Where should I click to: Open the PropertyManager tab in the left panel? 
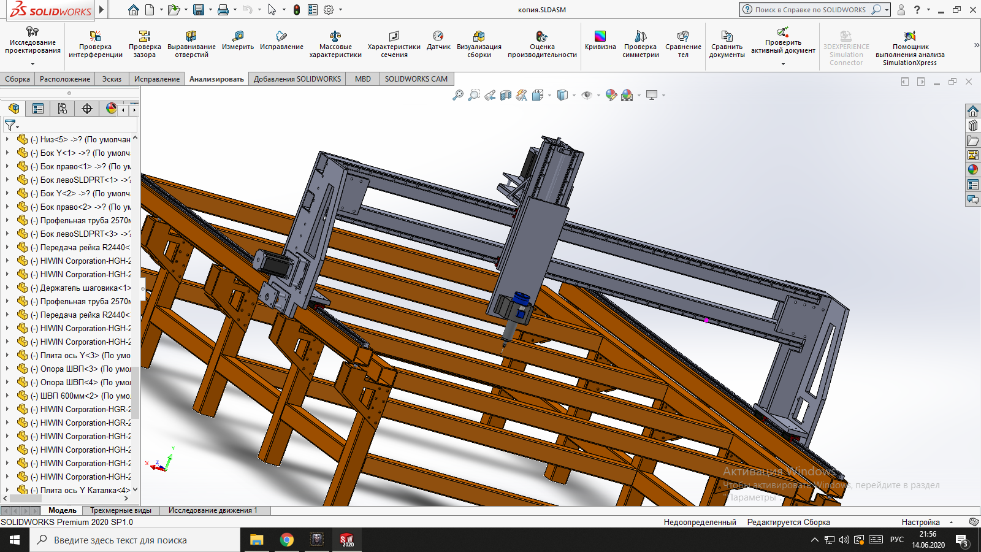pyautogui.click(x=38, y=109)
